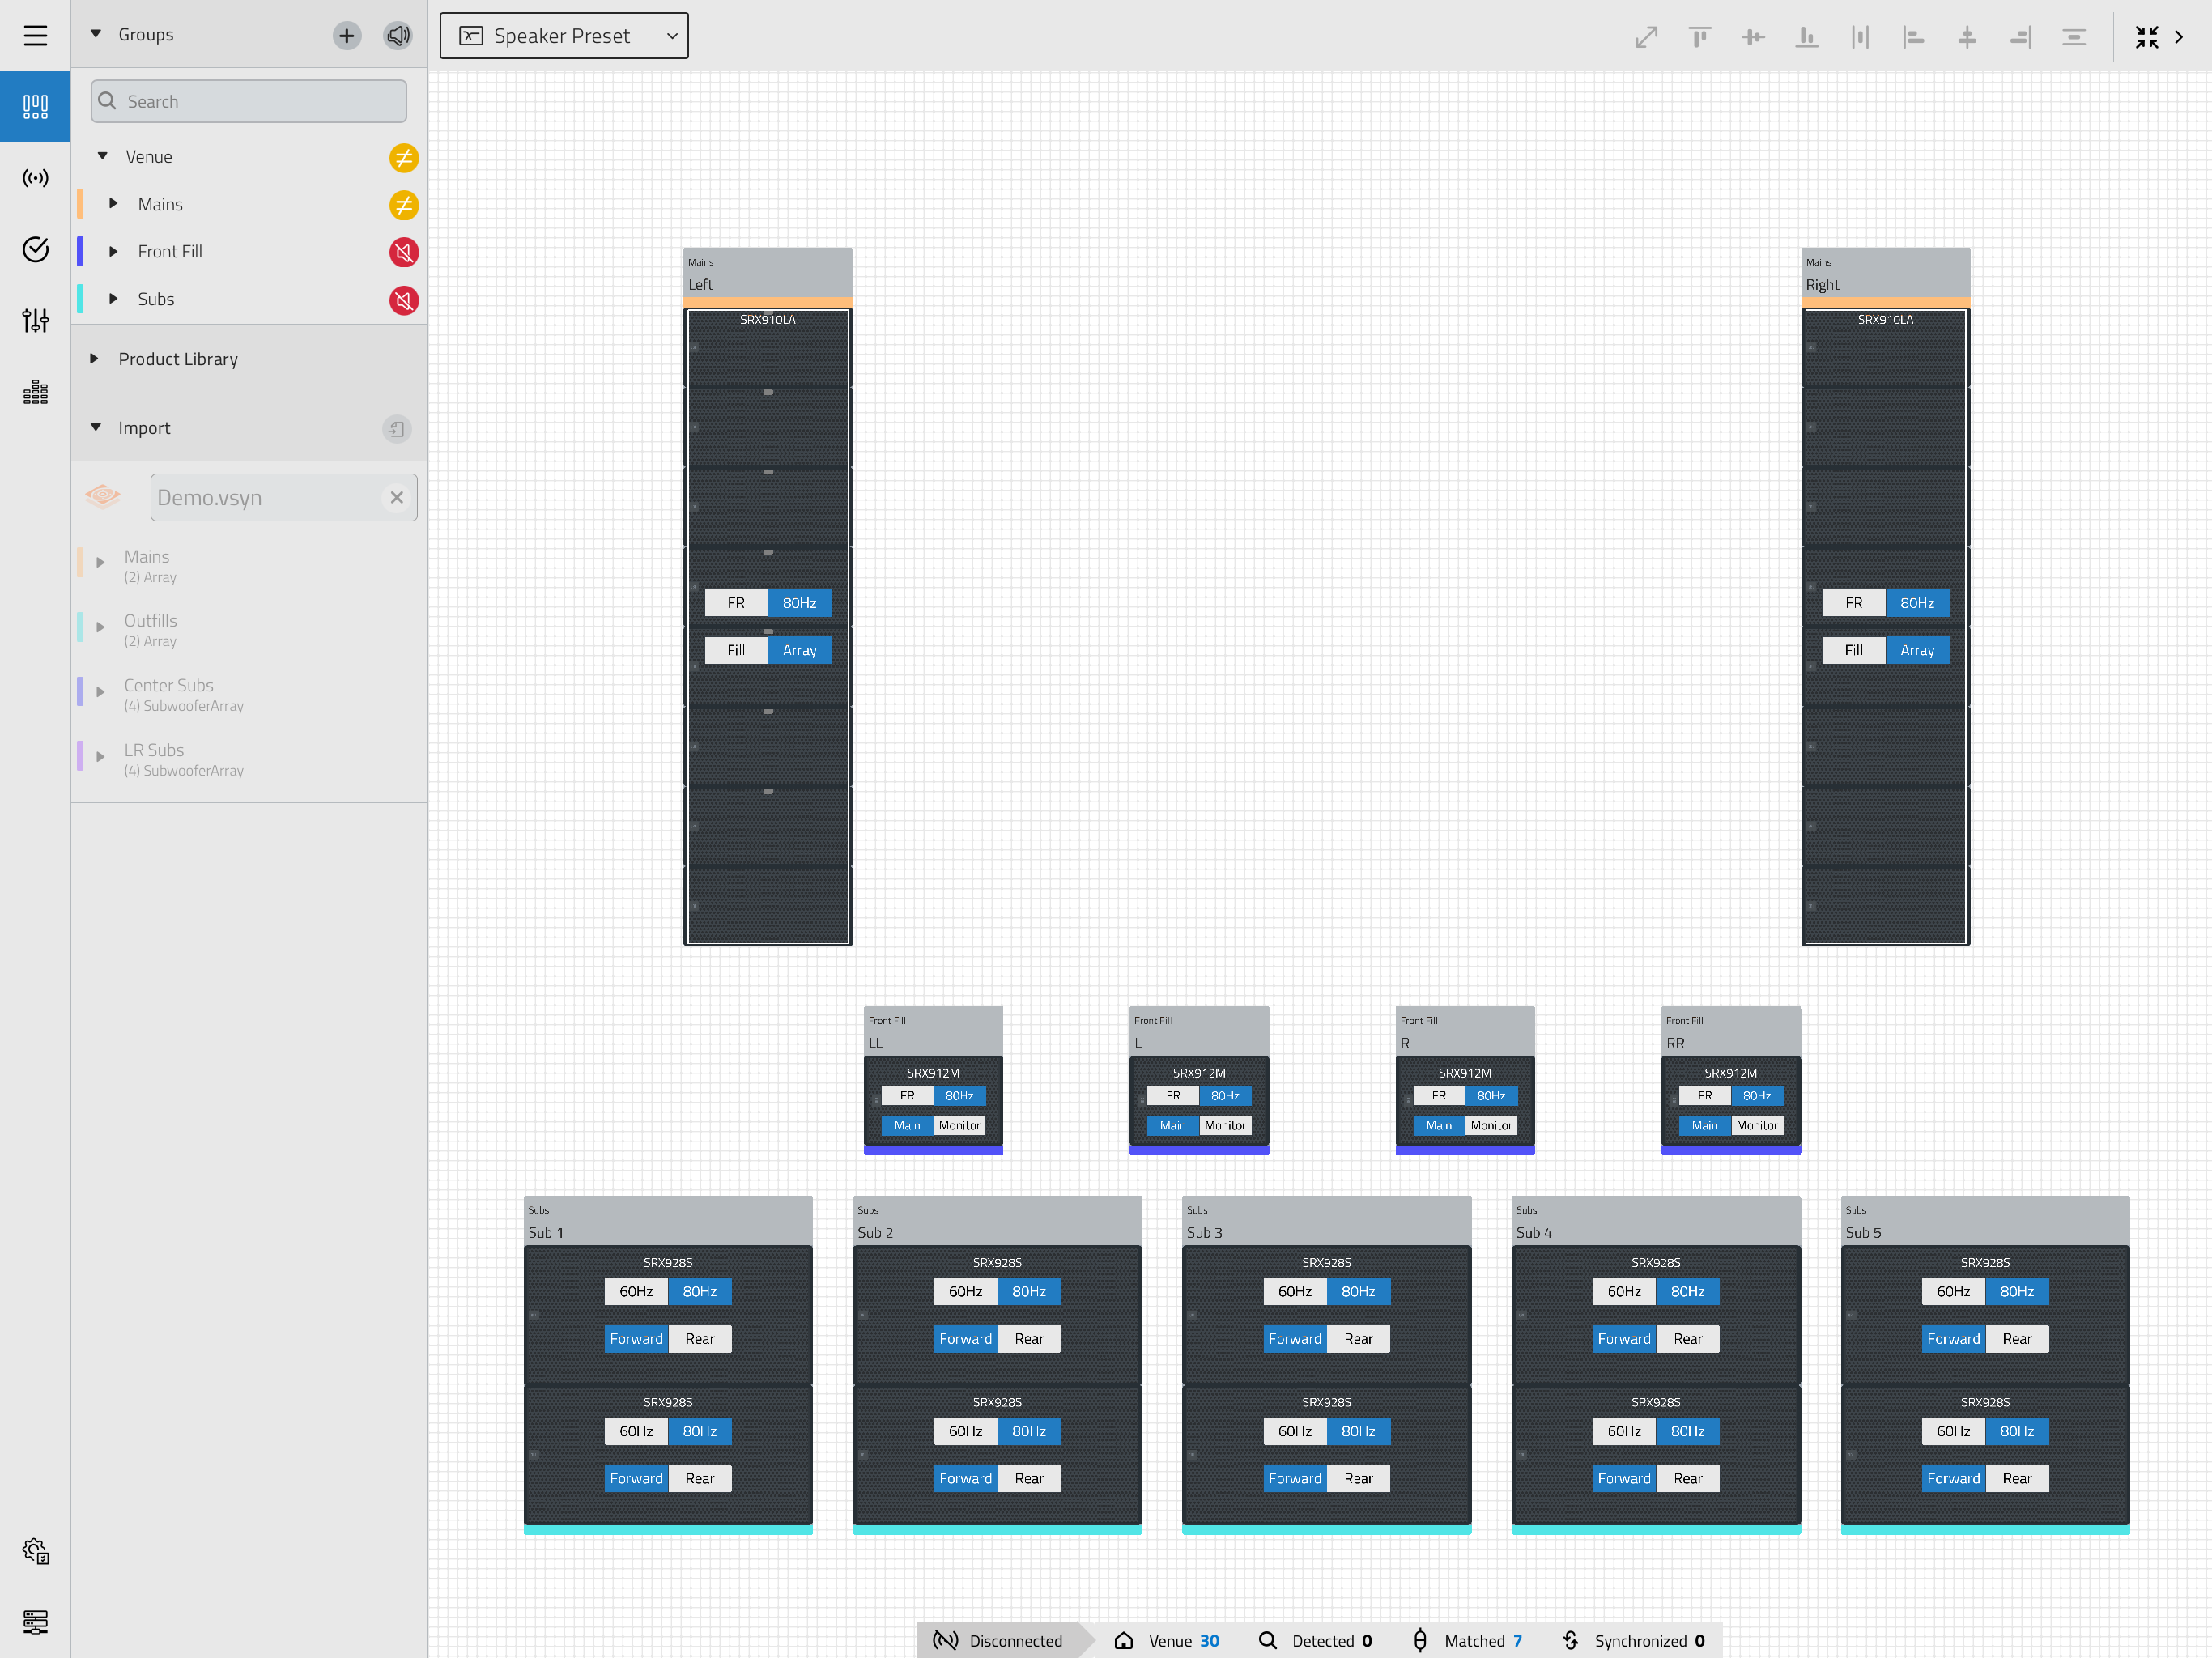Add a new group with plus icon

(x=347, y=36)
